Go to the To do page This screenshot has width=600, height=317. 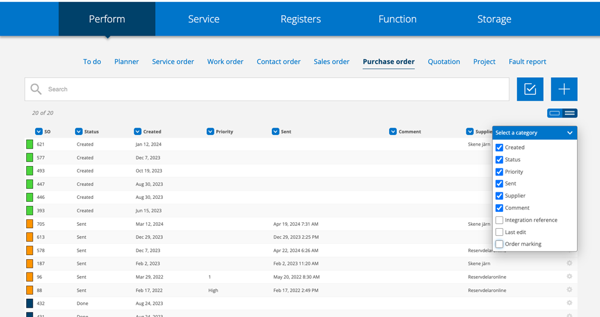click(92, 61)
